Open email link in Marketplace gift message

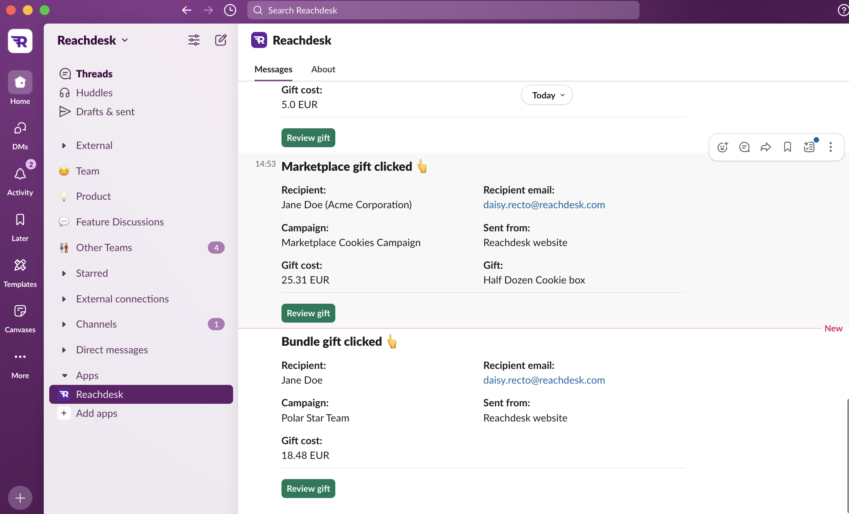[x=544, y=205]
